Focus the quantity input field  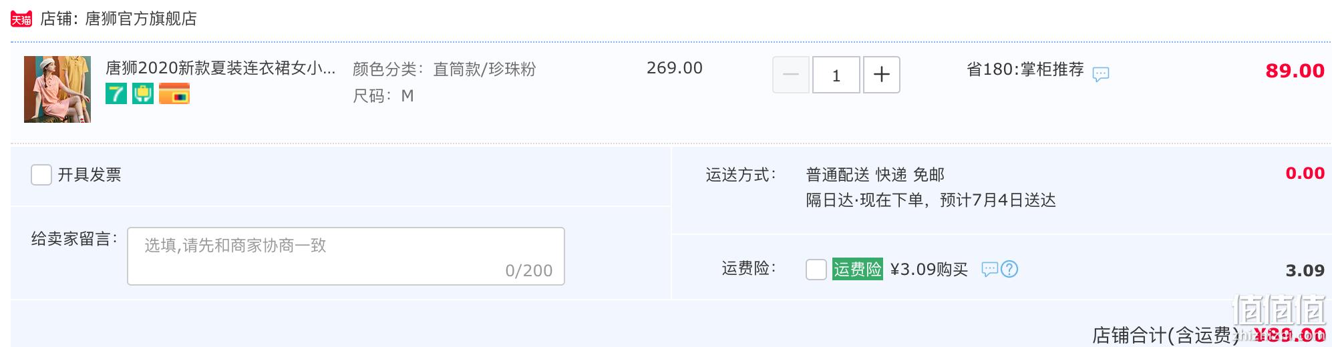(836, 75)
